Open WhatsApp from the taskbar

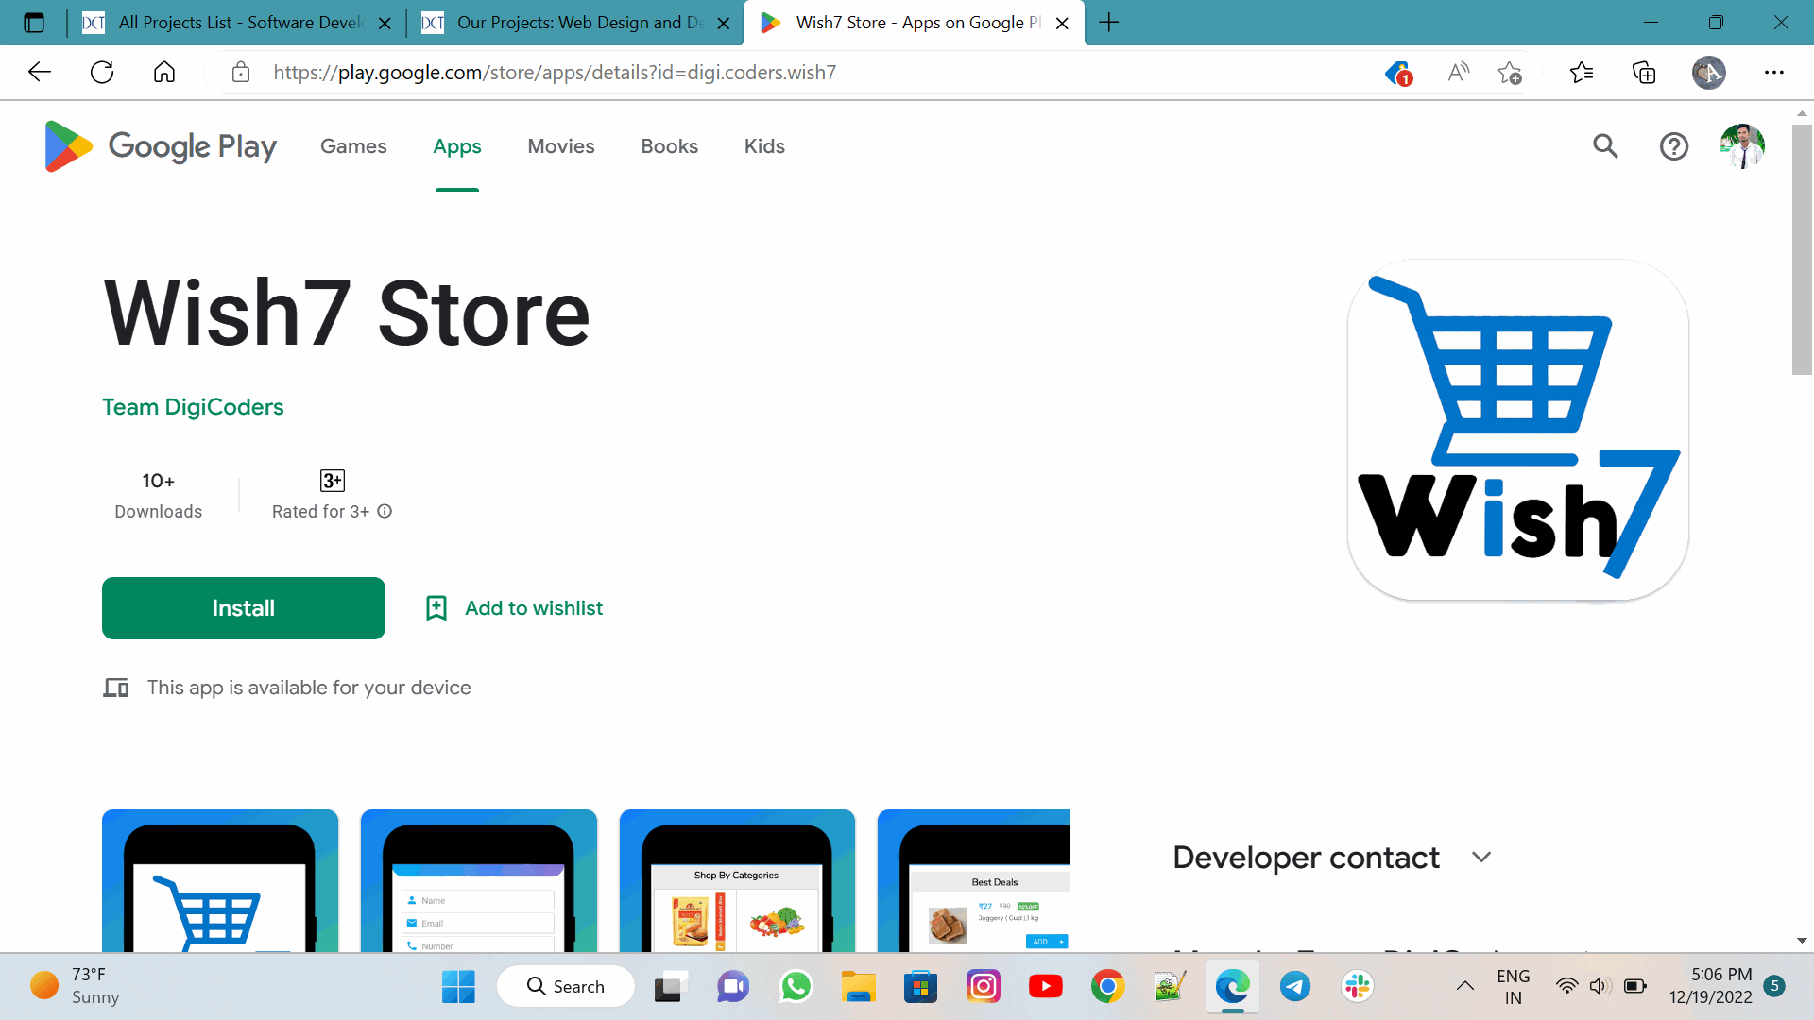(796, 987)
